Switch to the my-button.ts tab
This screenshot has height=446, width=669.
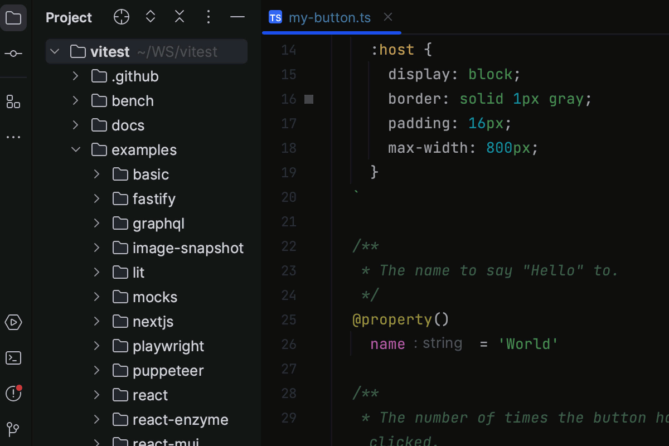tap(329, 17)
